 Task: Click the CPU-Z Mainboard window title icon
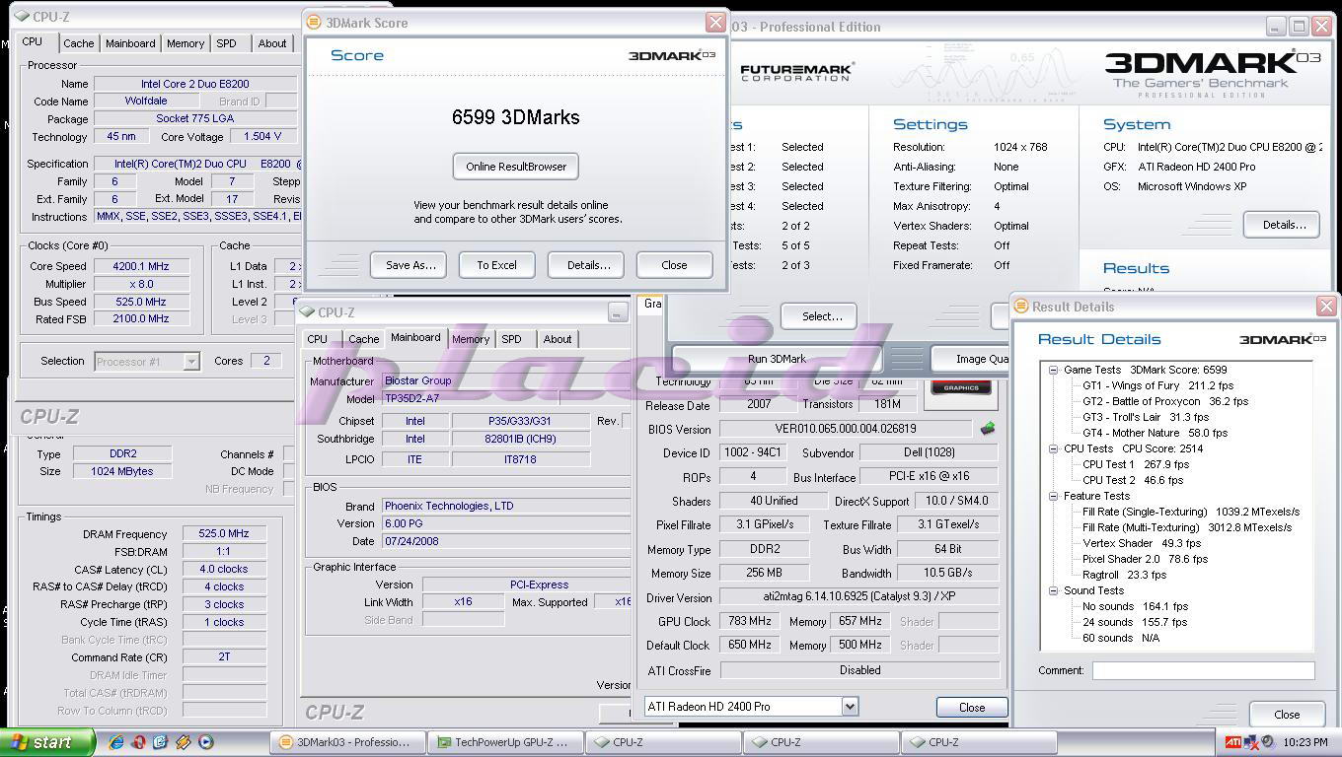click(307, 312)
